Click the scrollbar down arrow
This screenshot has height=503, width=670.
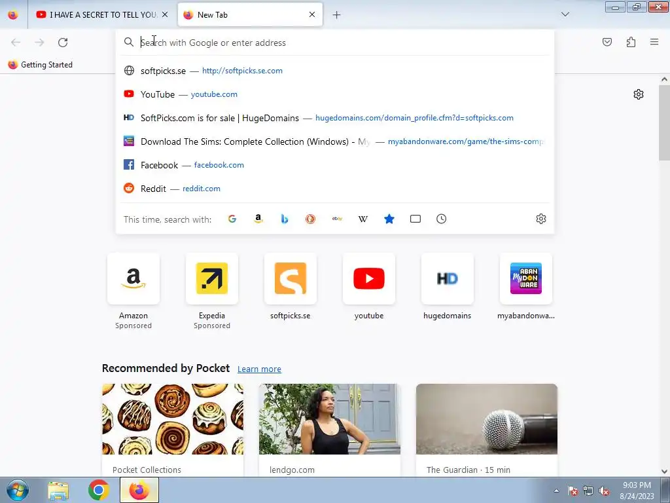pyautogui.click(x=664, y=471)
